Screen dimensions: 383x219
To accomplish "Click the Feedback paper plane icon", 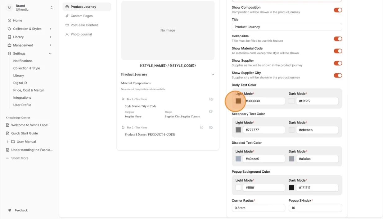I will [9, 210].
